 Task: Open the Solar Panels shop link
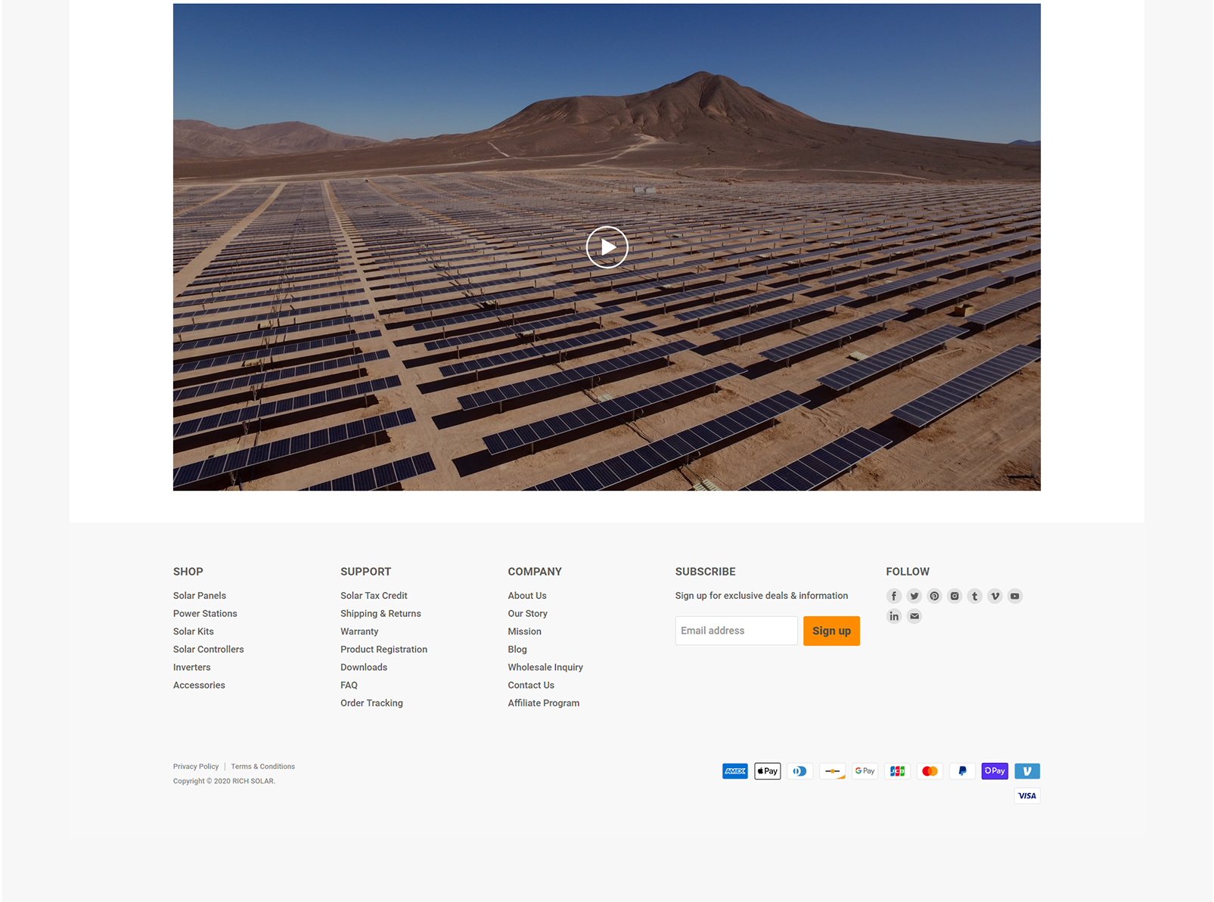tap(200, 596)
